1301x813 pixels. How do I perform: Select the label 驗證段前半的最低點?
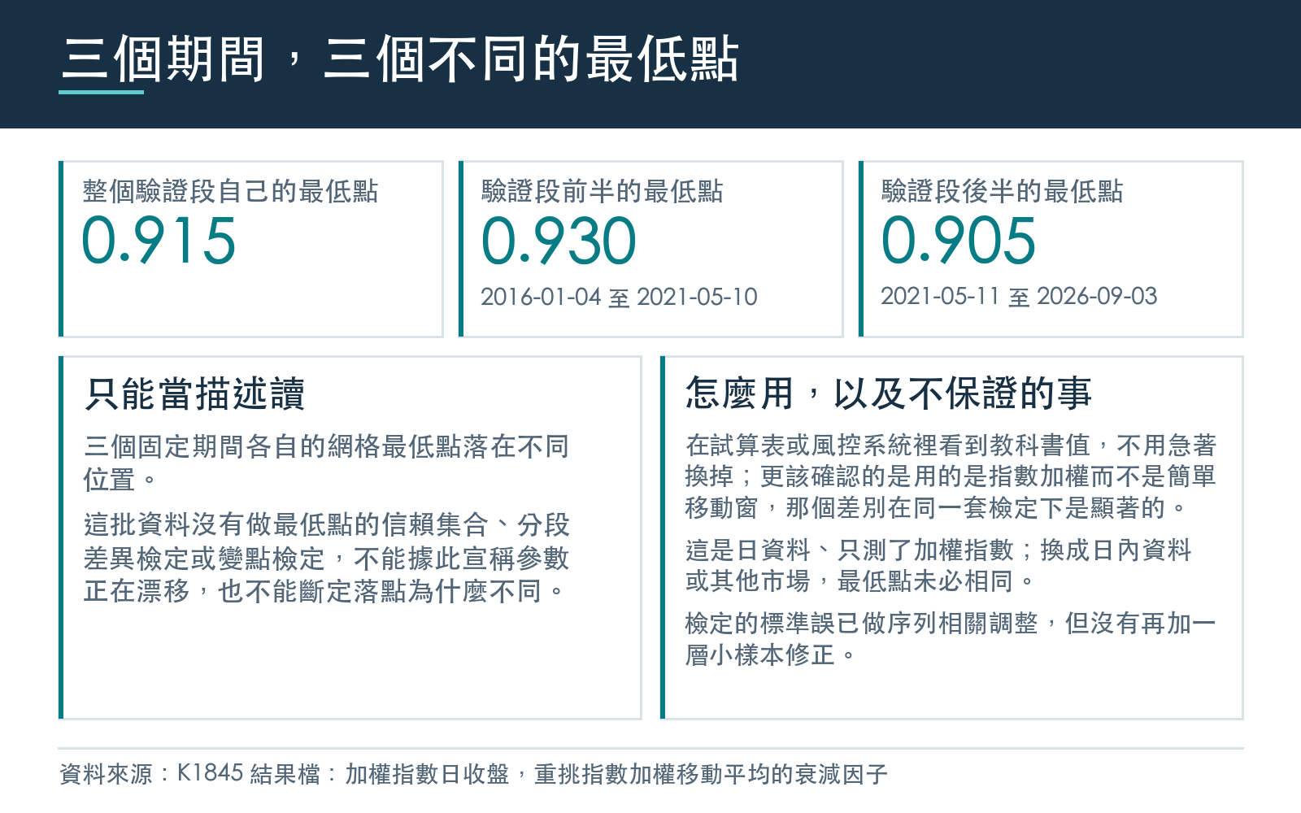tap(603, 191)
